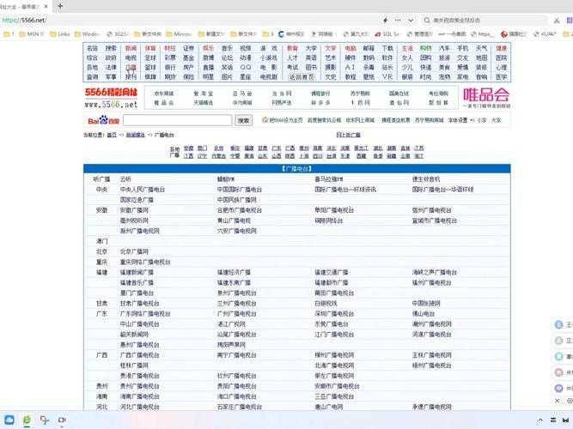Open 安徽广播网 link
The width and height of the screenshot is (573, 429).
(134, 210)
